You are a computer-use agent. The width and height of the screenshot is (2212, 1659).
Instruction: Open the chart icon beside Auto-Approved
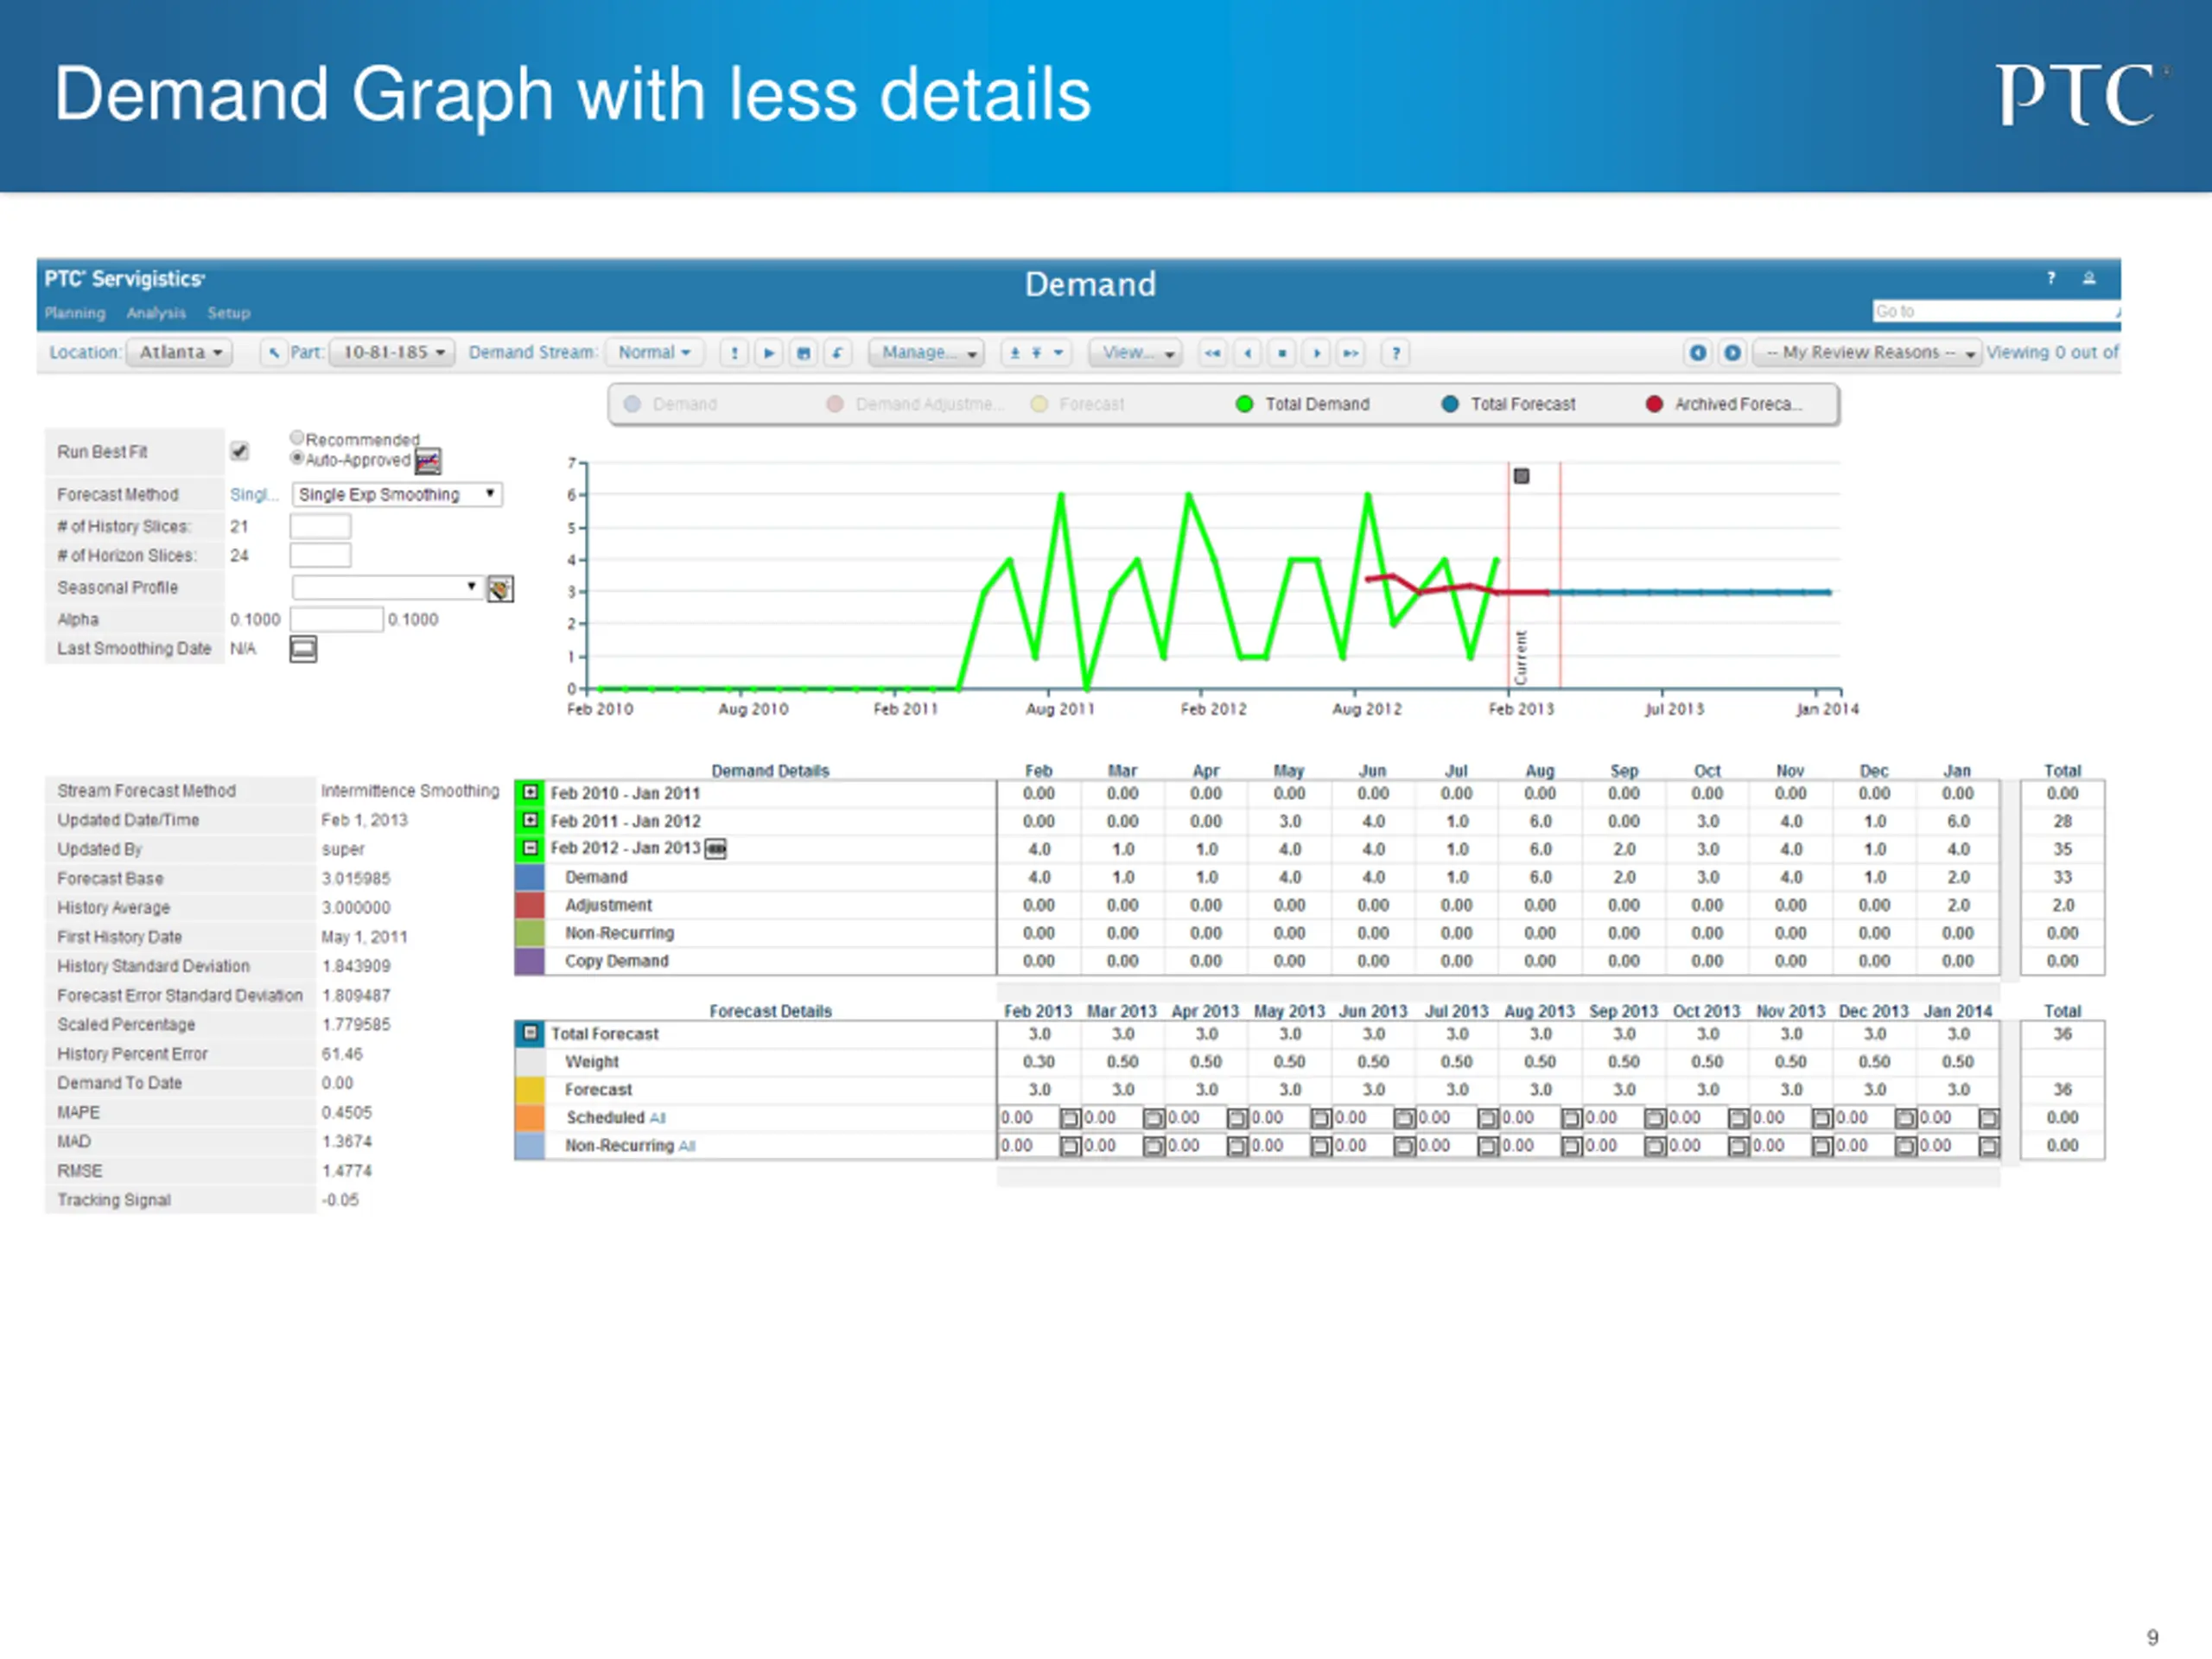[428, 461]
